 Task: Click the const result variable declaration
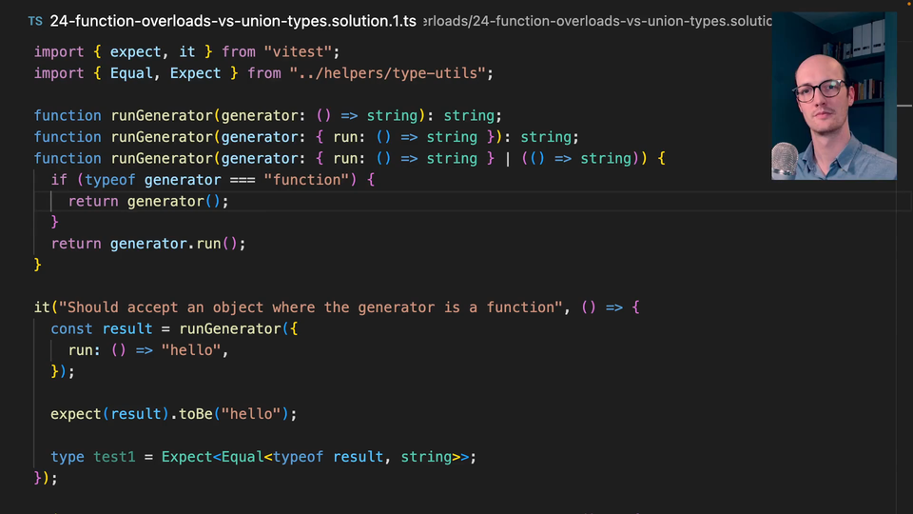coord(126,329)
